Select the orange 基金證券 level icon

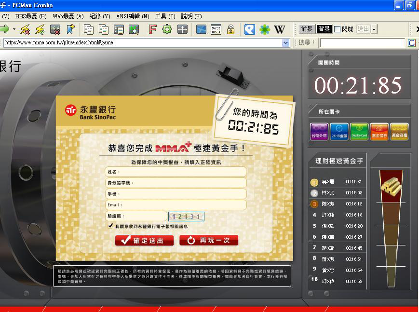click(379, 131)
